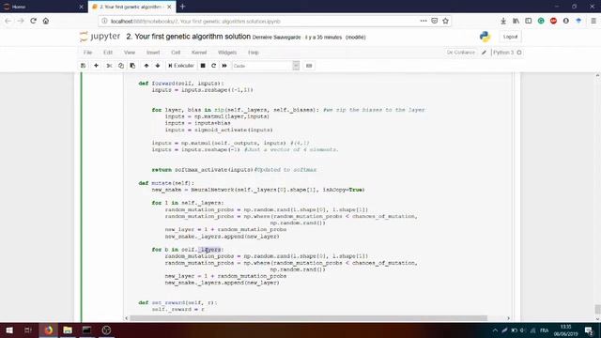Move selected cell down with the arrow icon

point(158,66)
